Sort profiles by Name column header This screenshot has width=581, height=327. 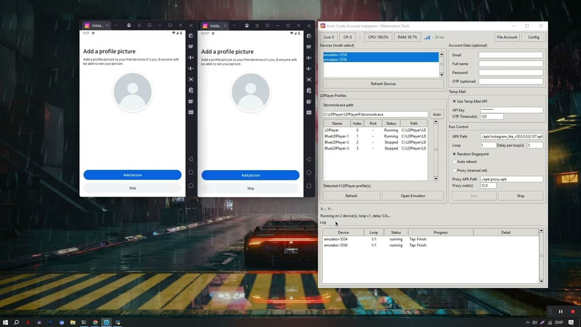click(x=337, y=124)
